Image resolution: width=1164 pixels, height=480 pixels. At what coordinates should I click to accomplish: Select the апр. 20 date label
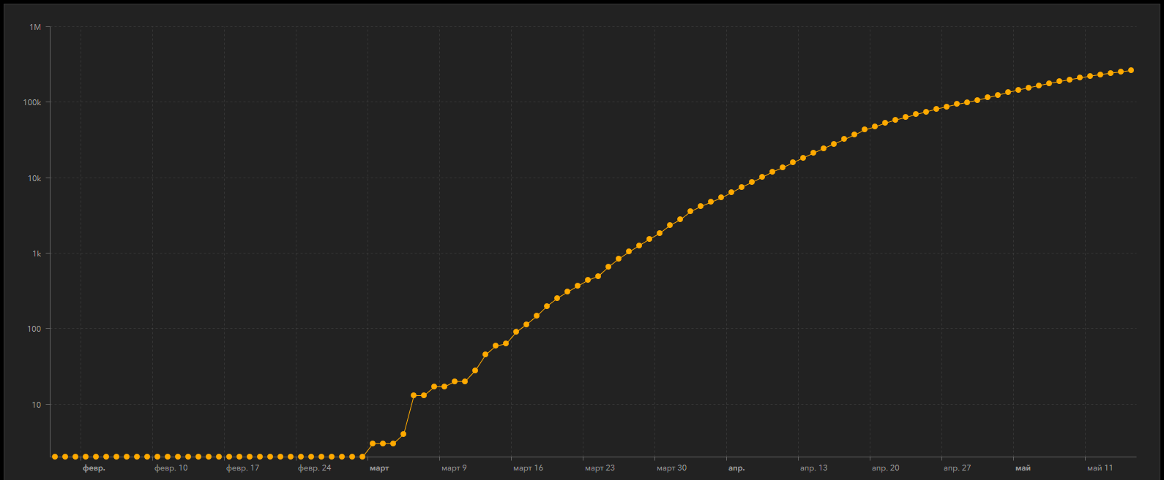coord(885,468)
